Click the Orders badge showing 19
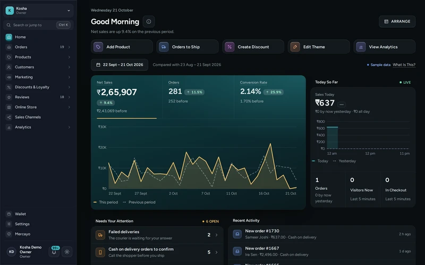Screen dimensions: 425x265 pyautogui.click(x=62, y=47)
